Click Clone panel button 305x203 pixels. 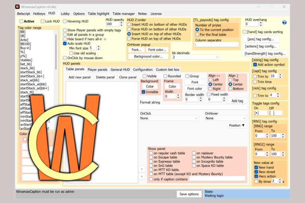pyautogui.click(x=127, y=77)
